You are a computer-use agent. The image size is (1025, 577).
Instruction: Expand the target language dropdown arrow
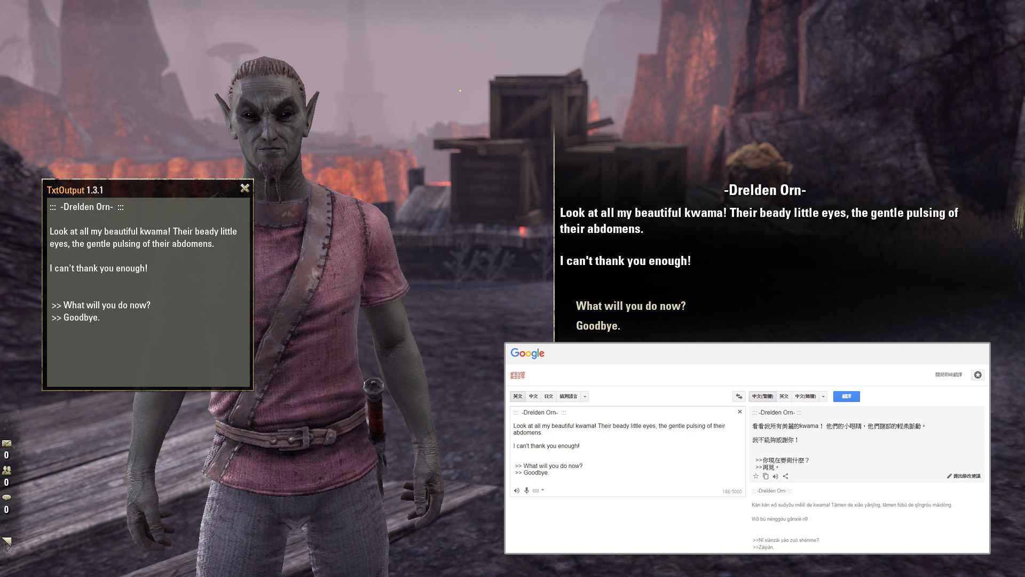click(823, 396)
